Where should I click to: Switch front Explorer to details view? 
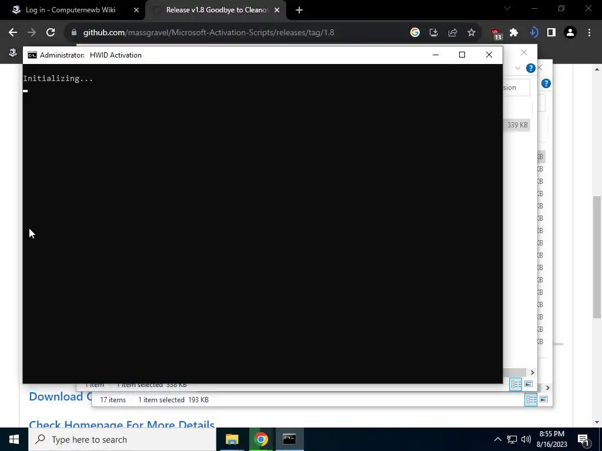pyautogui.click(x=516, y=384)
